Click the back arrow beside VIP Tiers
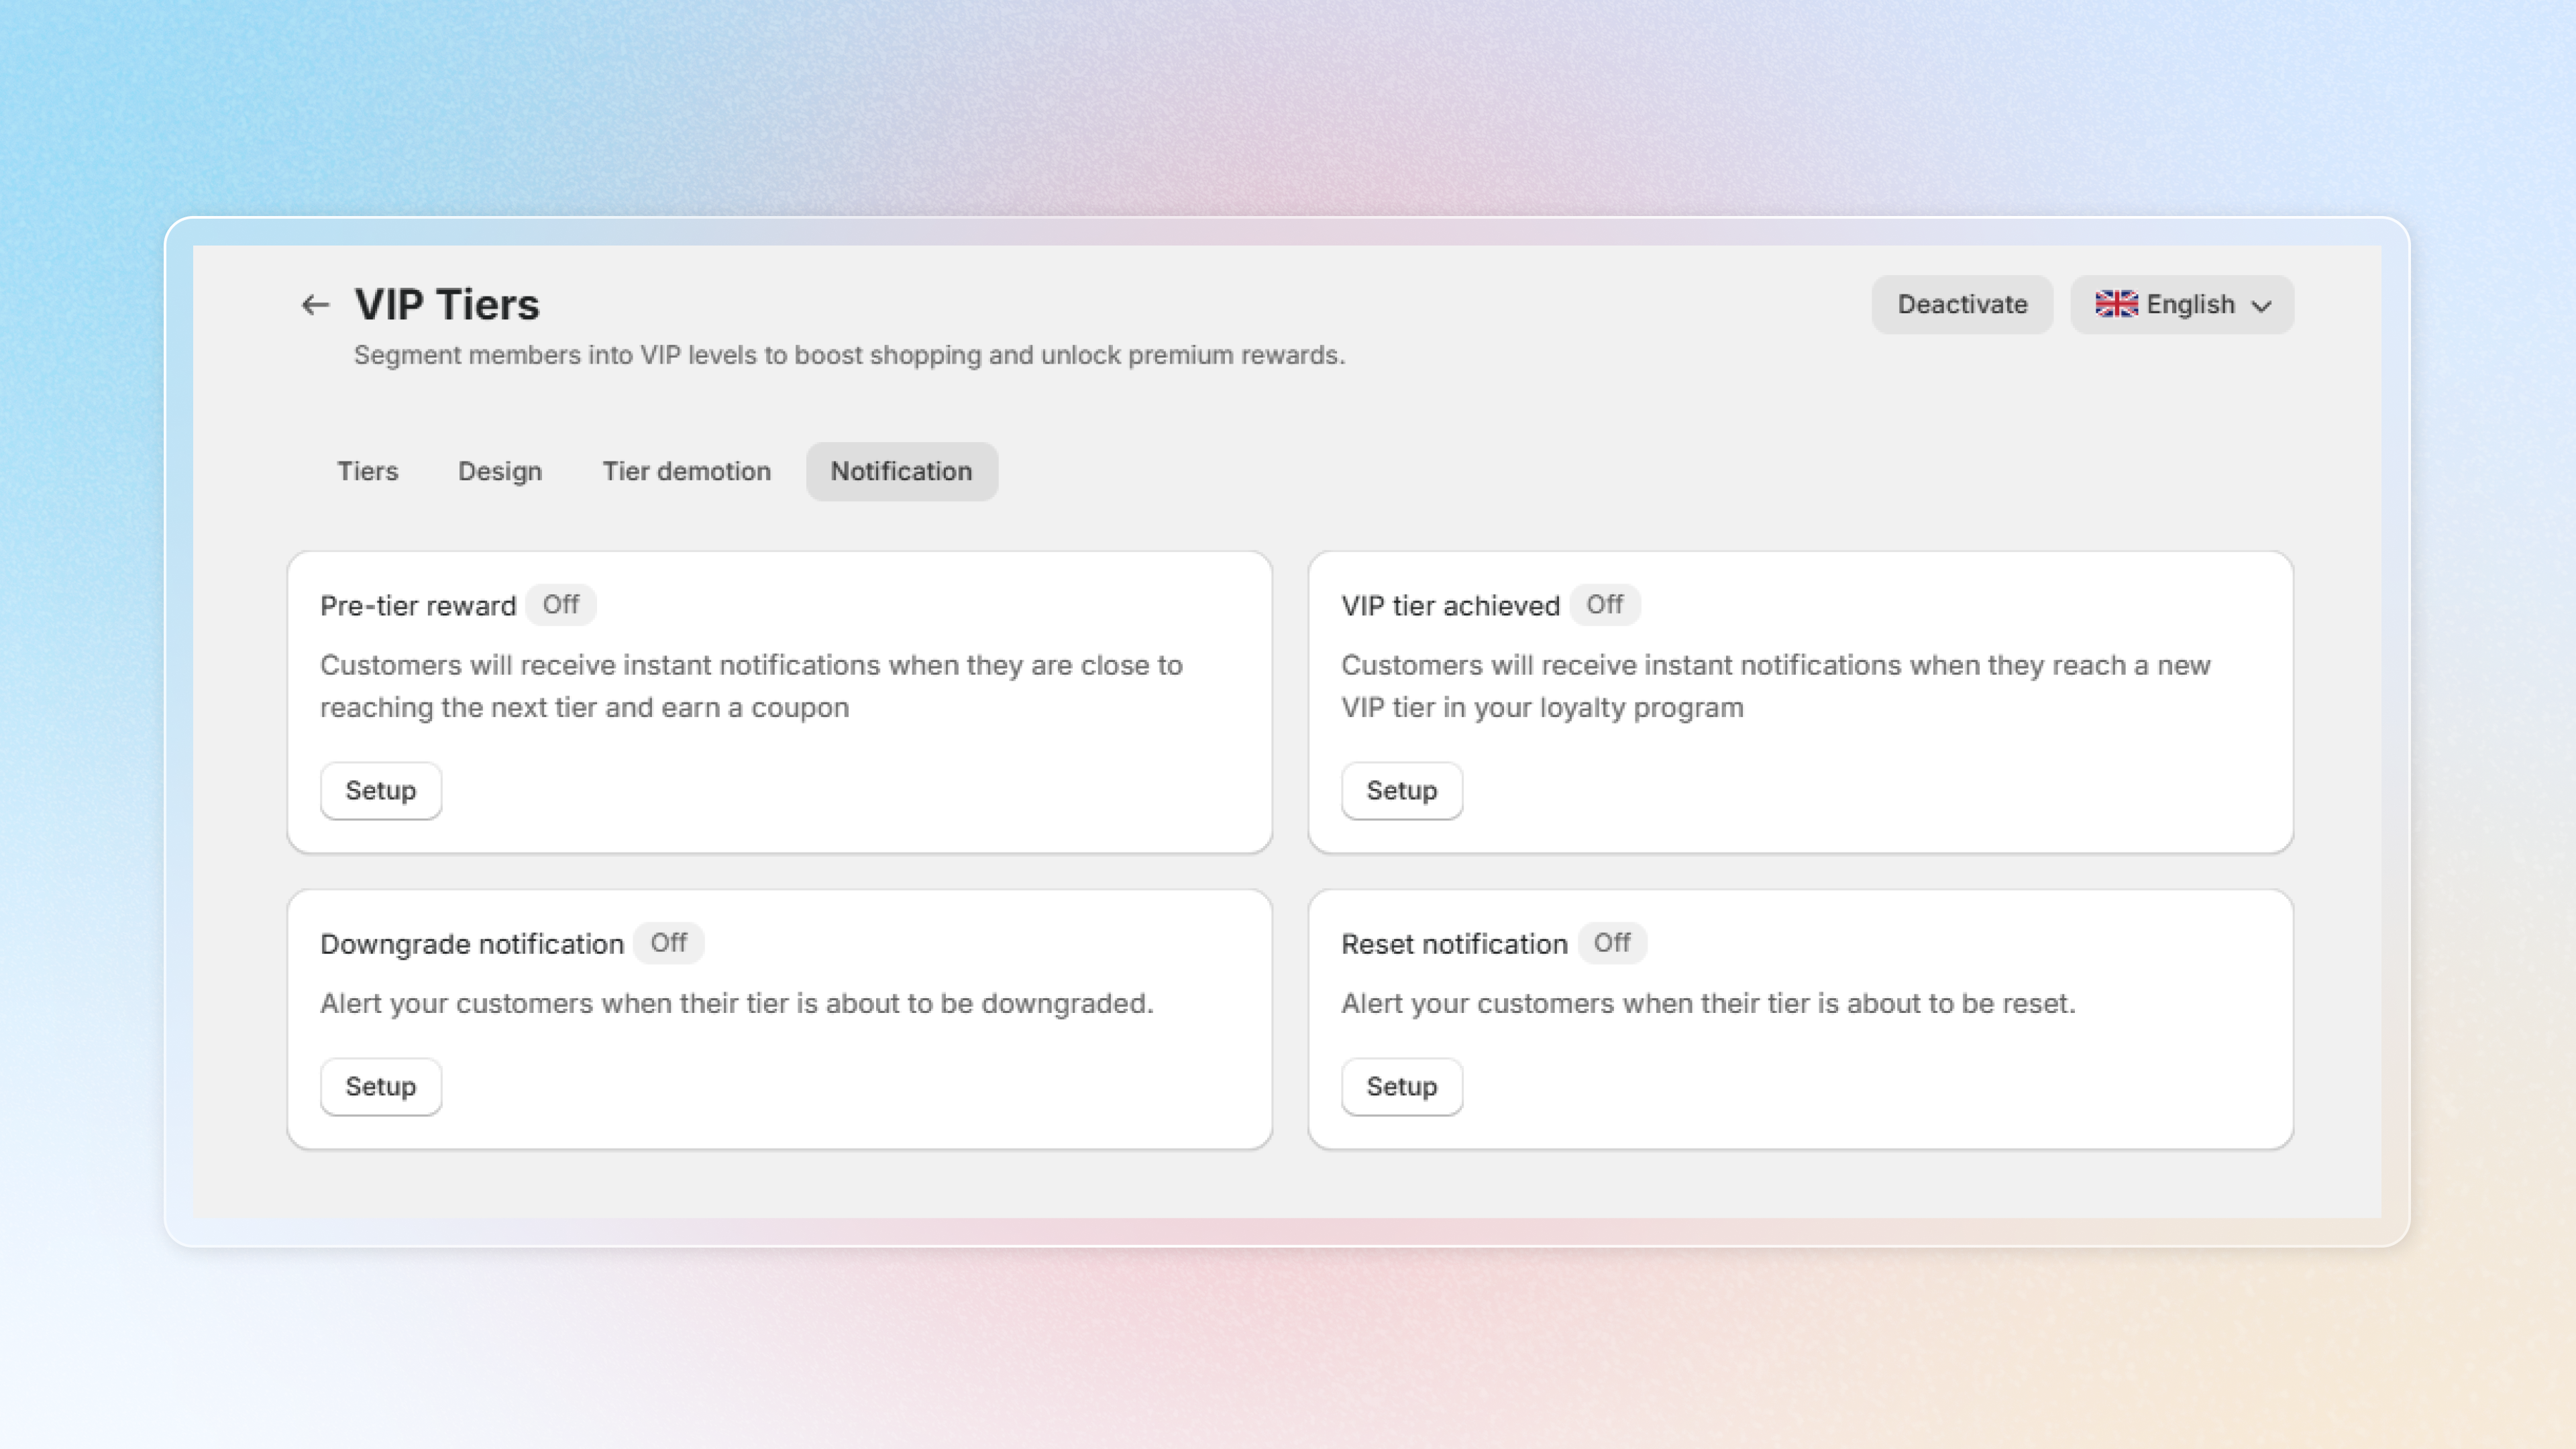This screenshot has width=2576, height=1449. (x=315, y=305)
